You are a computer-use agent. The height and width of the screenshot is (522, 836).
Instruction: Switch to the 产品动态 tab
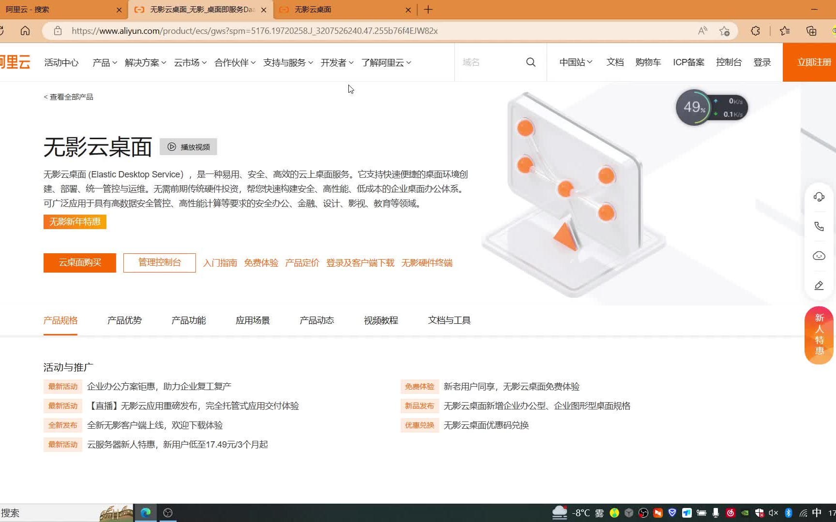point(317,320)
